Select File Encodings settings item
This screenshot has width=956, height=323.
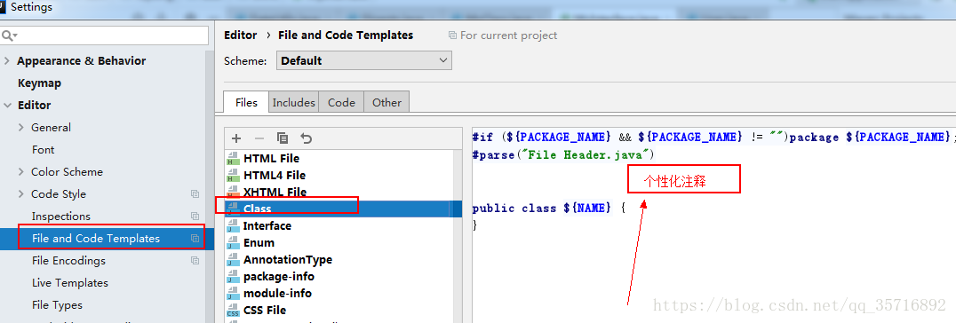coord(69,261)
